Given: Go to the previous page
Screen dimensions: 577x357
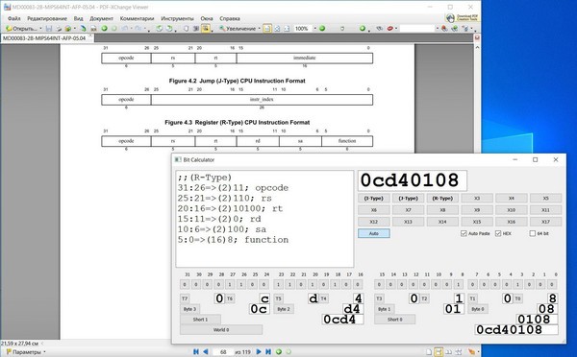Looking at the screenshot, I should tap(206, 352).
